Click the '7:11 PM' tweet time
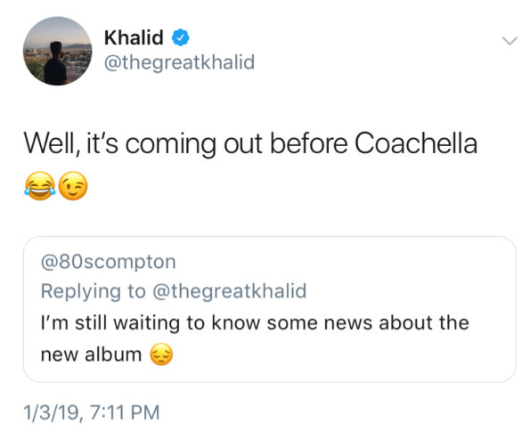 125,412
